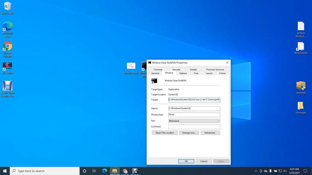This screenshot has width=312, height=175.
Task: Click the Cortana circle icon in the taskbar
Action: 84,171
